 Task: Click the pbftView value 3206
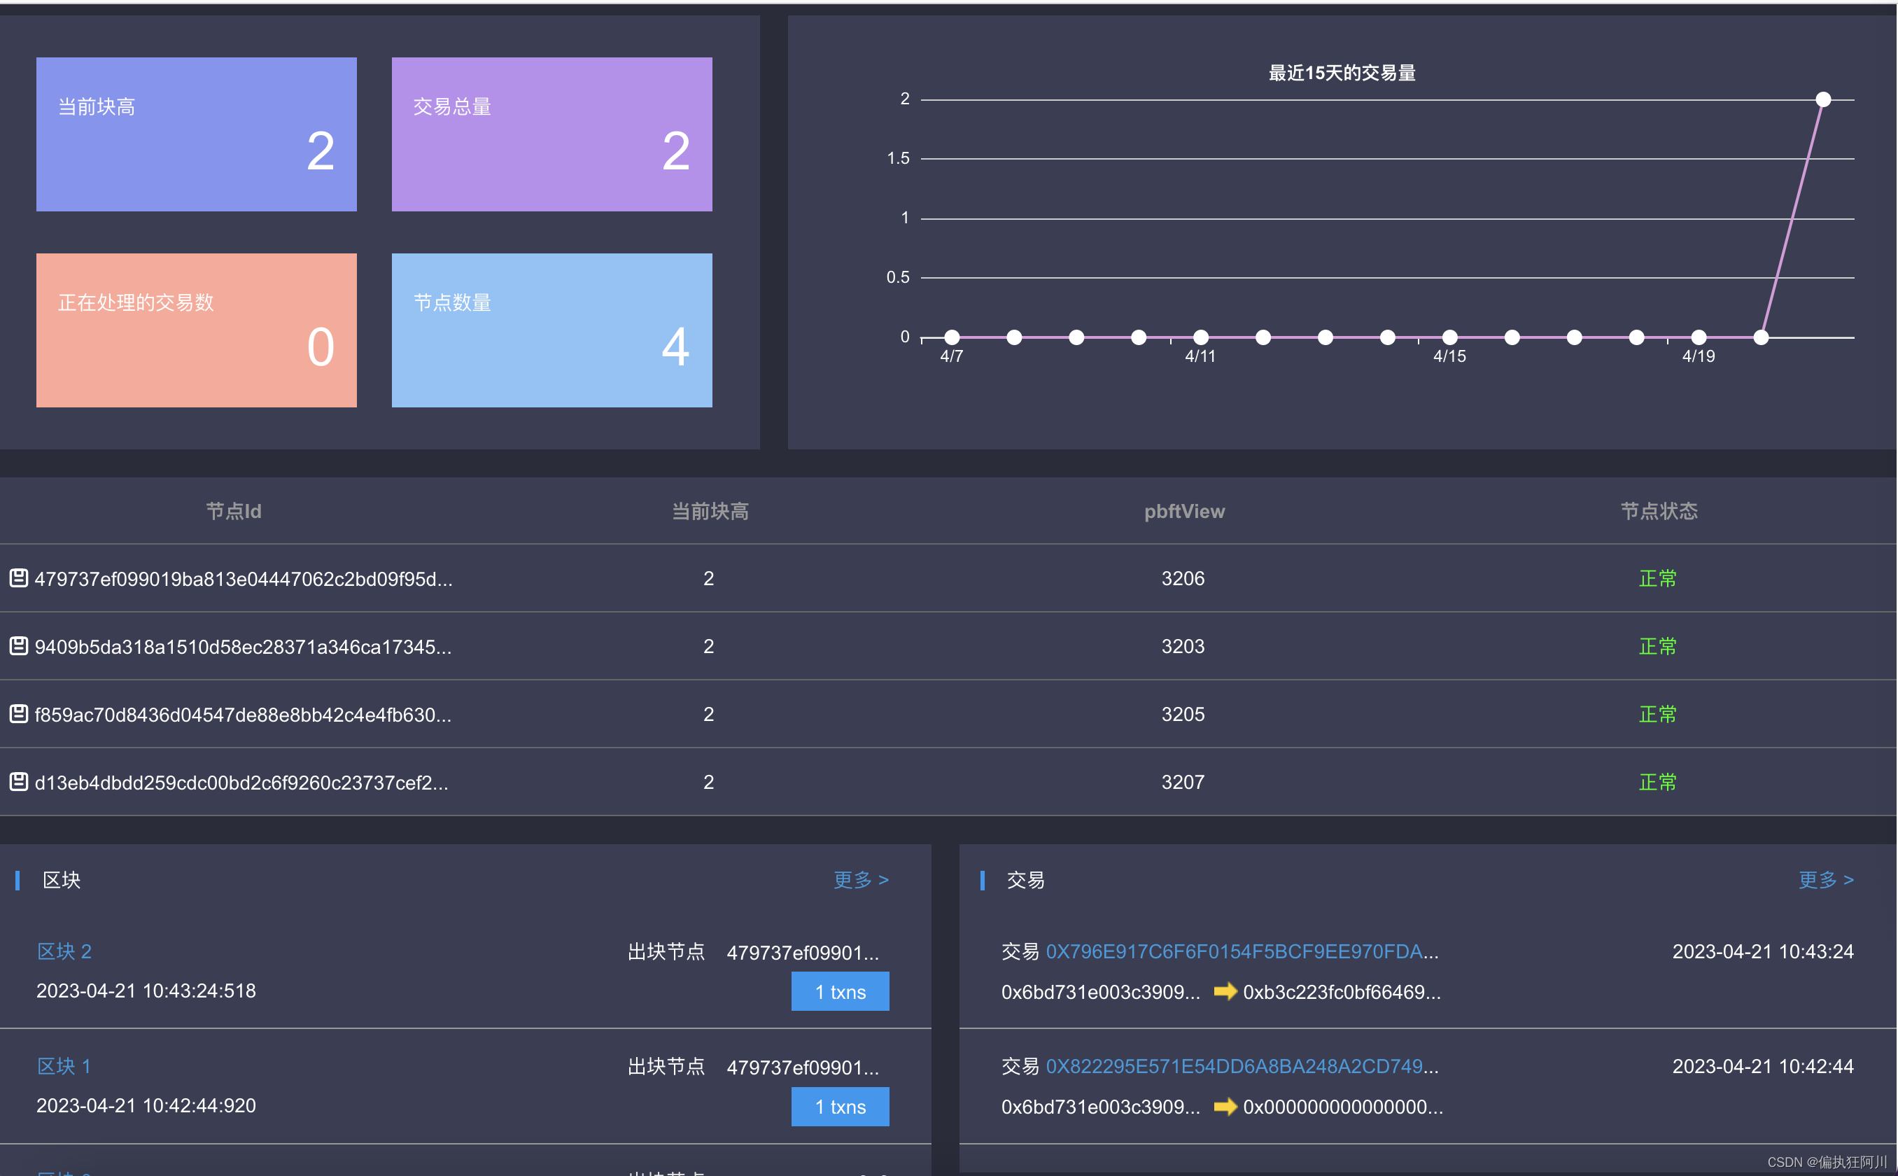[x=1183, y=578]
